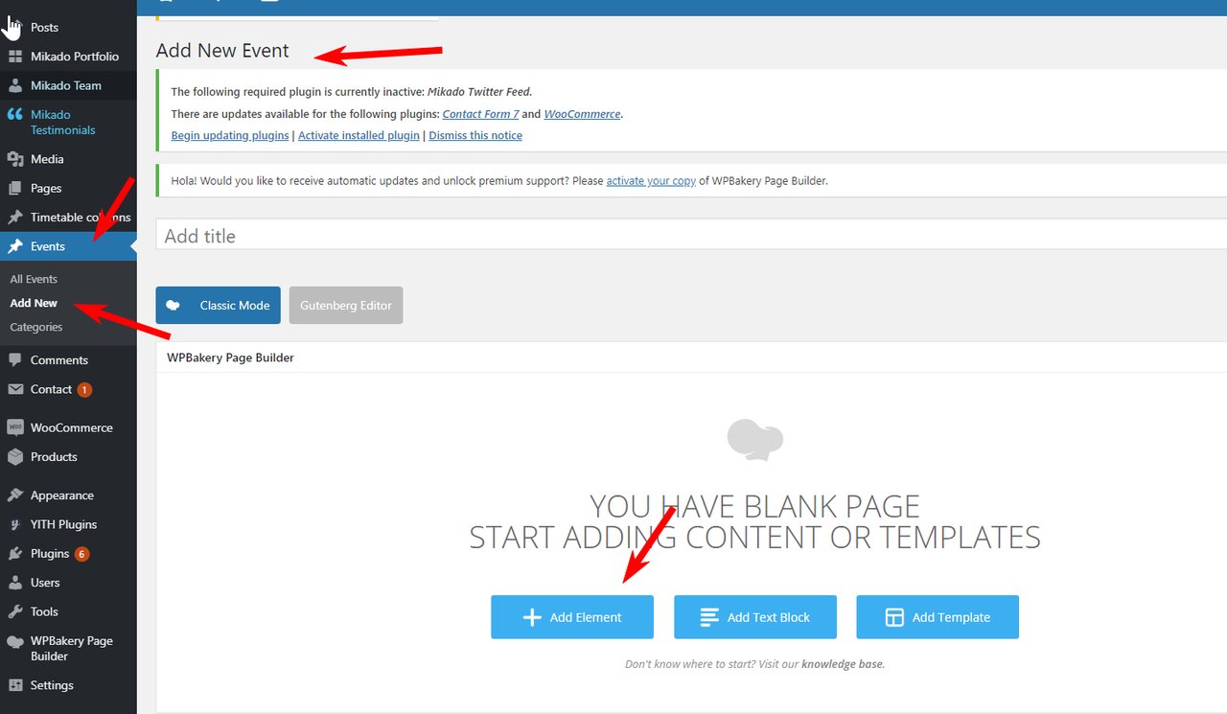This screenshot has width=1227, height=714.
Task: Open Products menu label
Action: point(54,457)
